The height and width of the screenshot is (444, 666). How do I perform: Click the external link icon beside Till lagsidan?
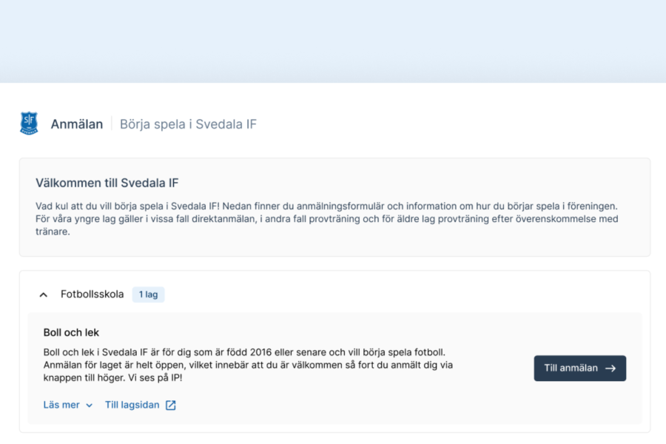[x=170, y=405]
